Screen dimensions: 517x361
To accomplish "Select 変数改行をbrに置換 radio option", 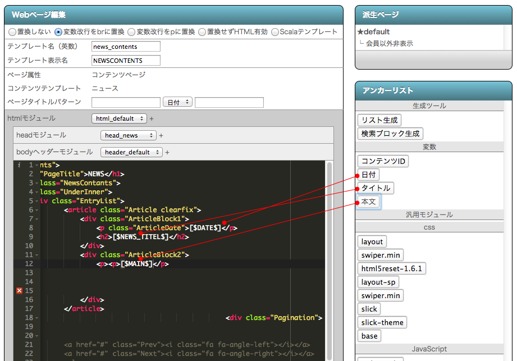I will [x=58, y=32].
